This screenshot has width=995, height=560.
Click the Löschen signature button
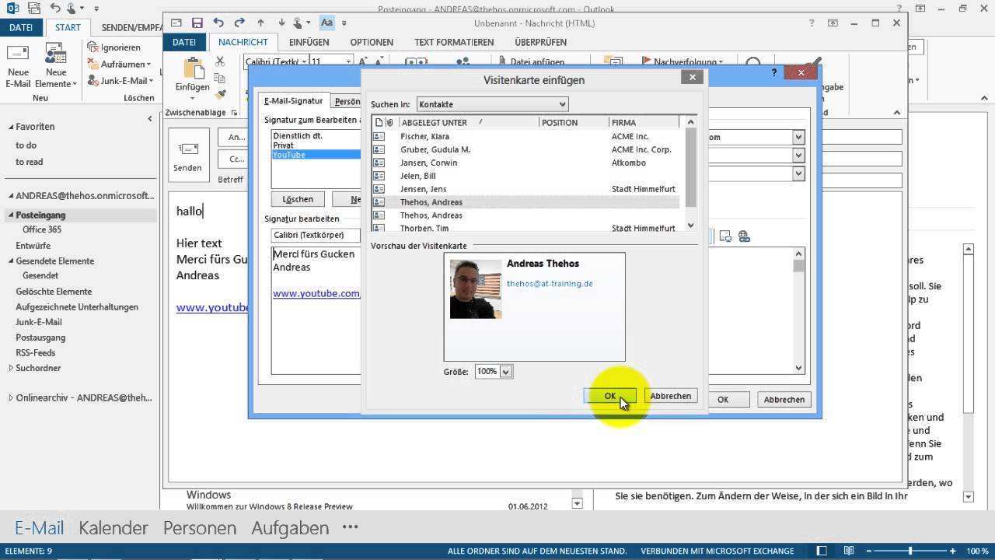298,200
